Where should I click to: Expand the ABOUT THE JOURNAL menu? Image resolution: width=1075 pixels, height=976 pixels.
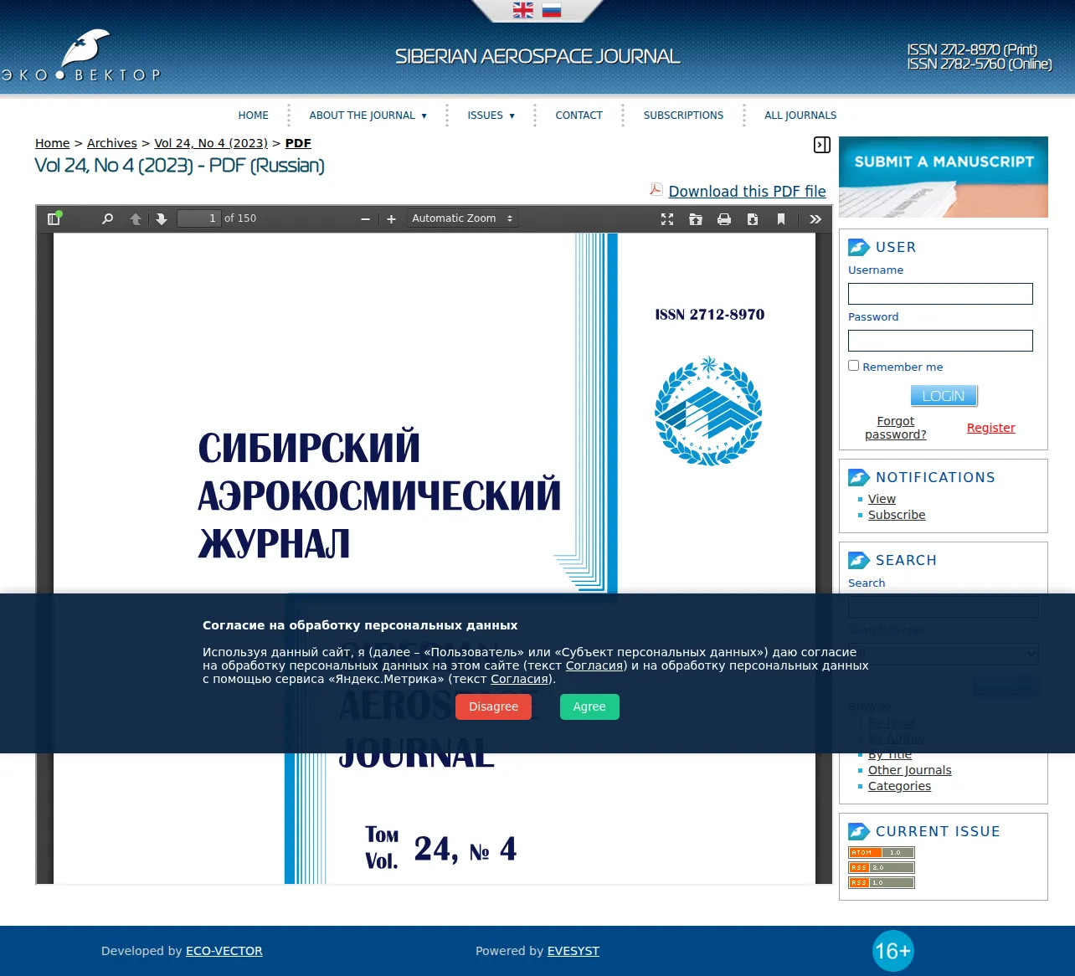[368, 116]
